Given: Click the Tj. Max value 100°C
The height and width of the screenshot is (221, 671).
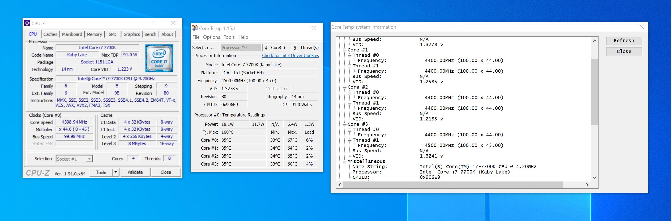Looking at the screenshot, I should [243, 132].
